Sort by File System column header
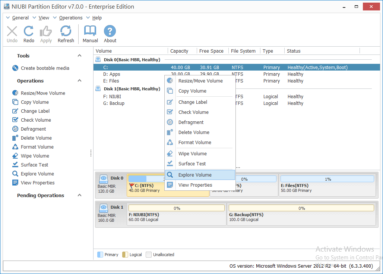This screenshot has height=274, width=383. click(x=244, y=51)
